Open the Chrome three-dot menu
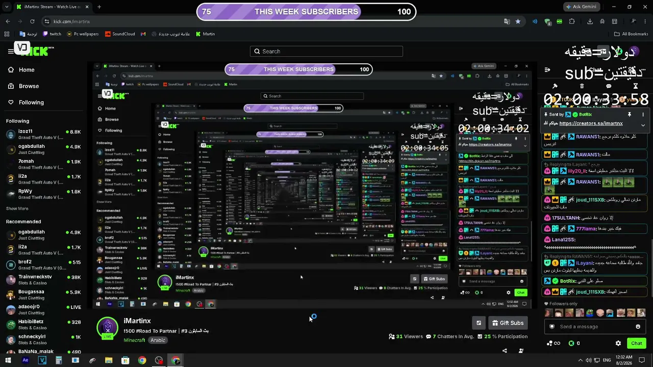 pos(645,21)
